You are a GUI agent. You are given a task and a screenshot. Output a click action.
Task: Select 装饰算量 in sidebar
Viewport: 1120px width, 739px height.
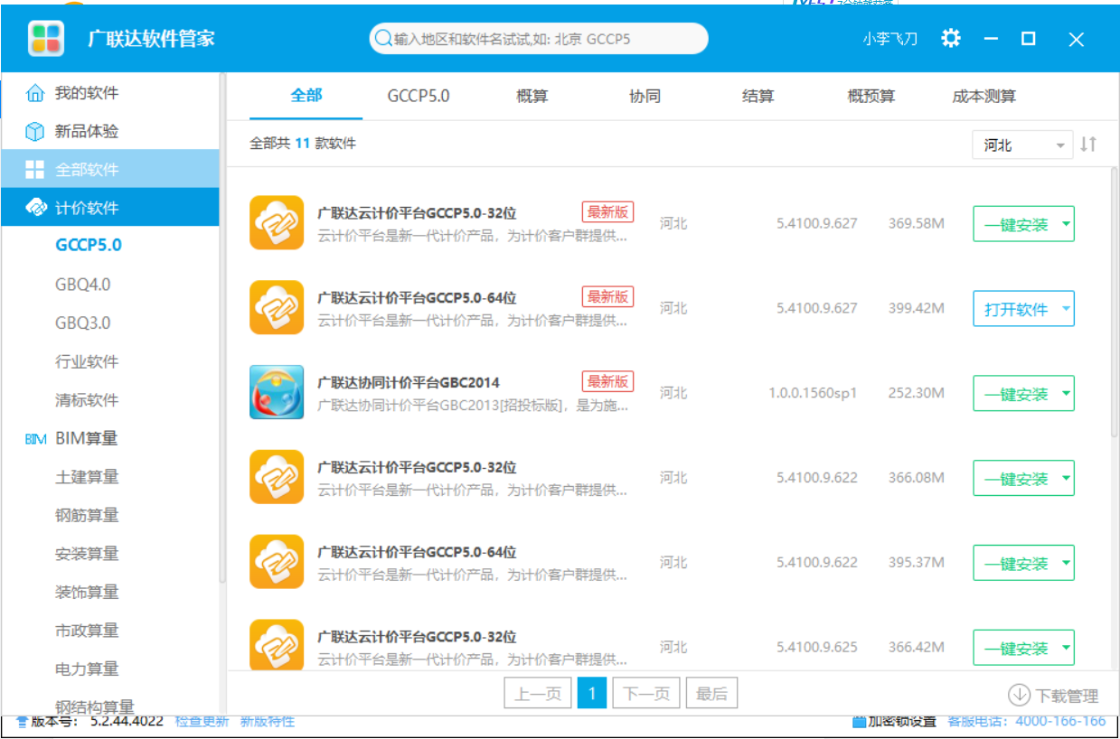(x=87, y=592)
